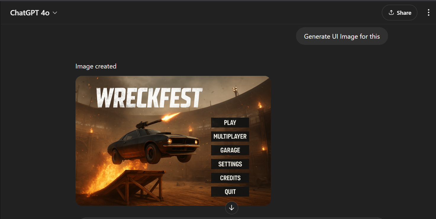
Task: Click the Share button
Action: coord(399,13)
